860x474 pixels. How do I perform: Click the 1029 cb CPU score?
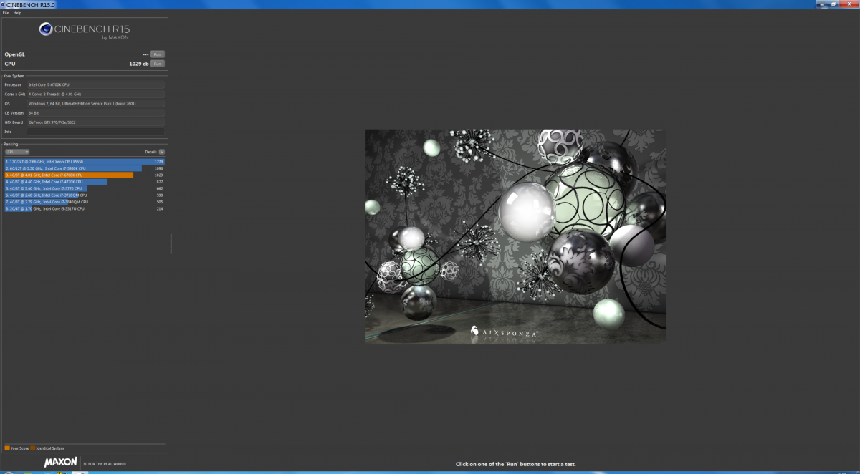tap(138, 64)
